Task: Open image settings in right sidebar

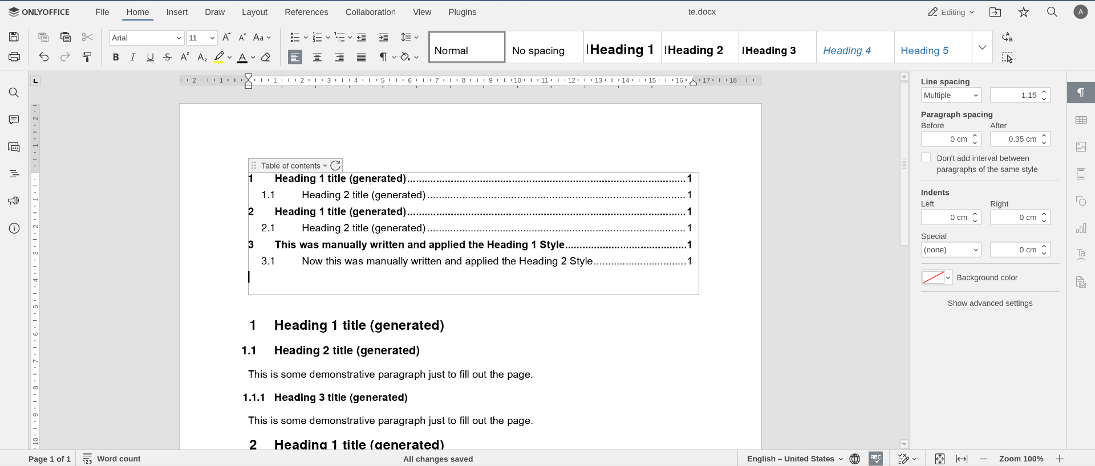Action: 1081,147
